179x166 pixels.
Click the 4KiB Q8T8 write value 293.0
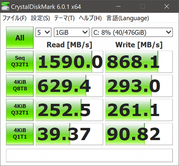click(x=139, y=86)
